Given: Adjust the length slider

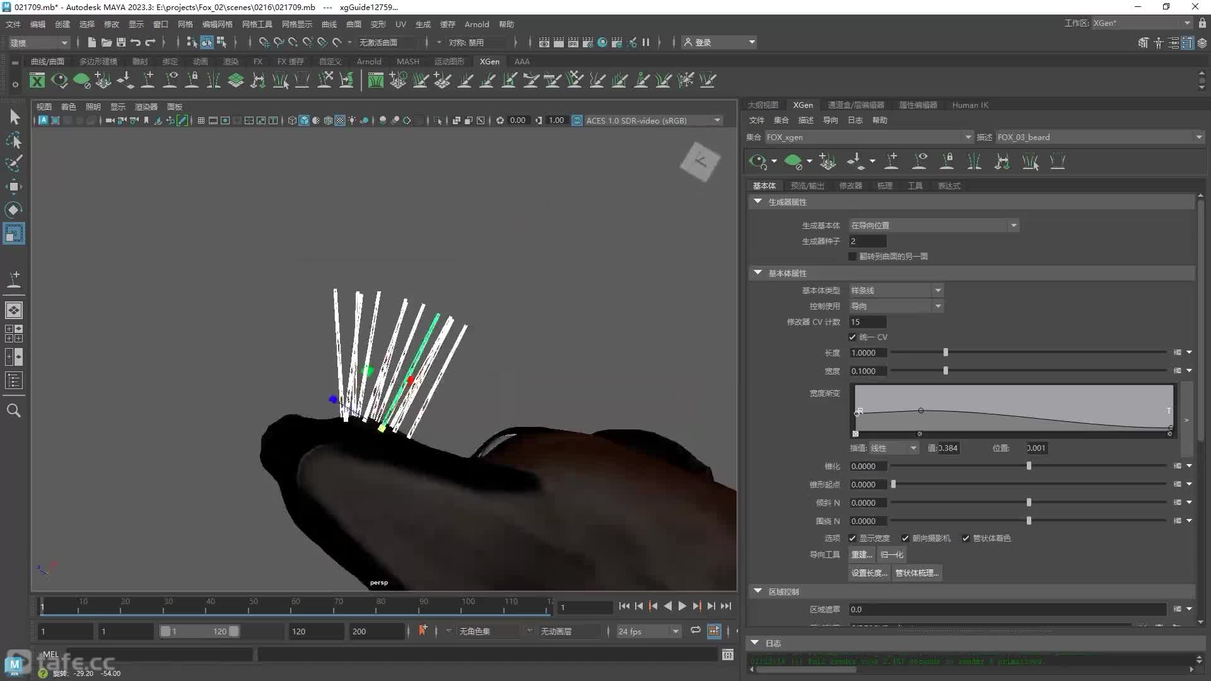Looking at the screenshot, I should [x=945, y=352].
